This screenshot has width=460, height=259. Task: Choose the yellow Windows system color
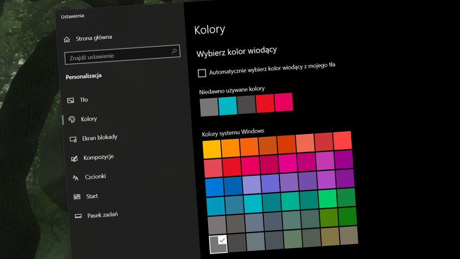click(x=212, y=149)
